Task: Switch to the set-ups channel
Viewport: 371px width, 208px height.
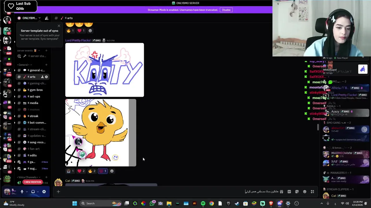Action: click(x=32, y=96)
